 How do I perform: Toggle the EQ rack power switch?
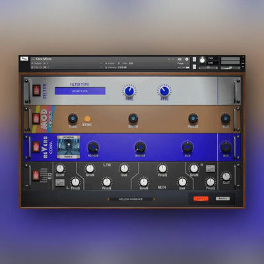point(36,176)
